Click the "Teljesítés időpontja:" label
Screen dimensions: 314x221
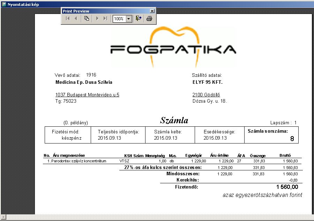tap(118, 132)
